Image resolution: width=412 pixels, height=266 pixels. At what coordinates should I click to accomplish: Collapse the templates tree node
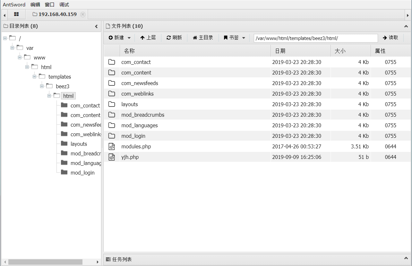34,77
